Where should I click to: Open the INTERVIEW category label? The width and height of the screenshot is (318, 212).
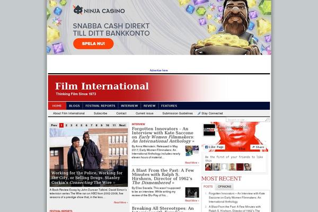(138, 124)
